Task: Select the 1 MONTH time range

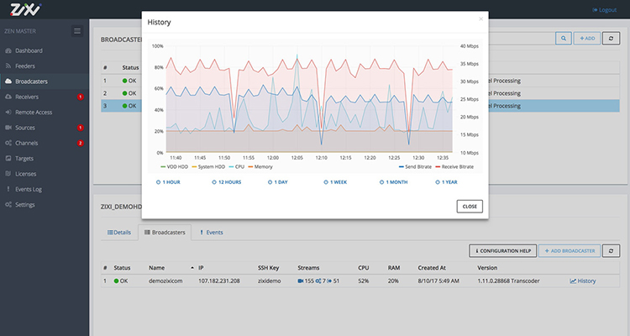Action: [393, 182]
